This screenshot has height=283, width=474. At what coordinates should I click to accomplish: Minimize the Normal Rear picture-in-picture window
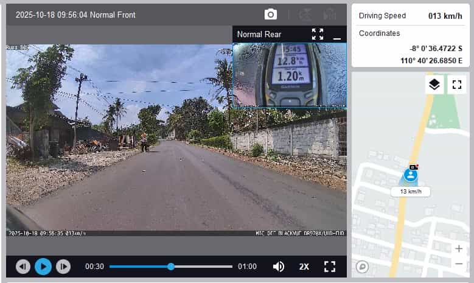click(337, 35)
